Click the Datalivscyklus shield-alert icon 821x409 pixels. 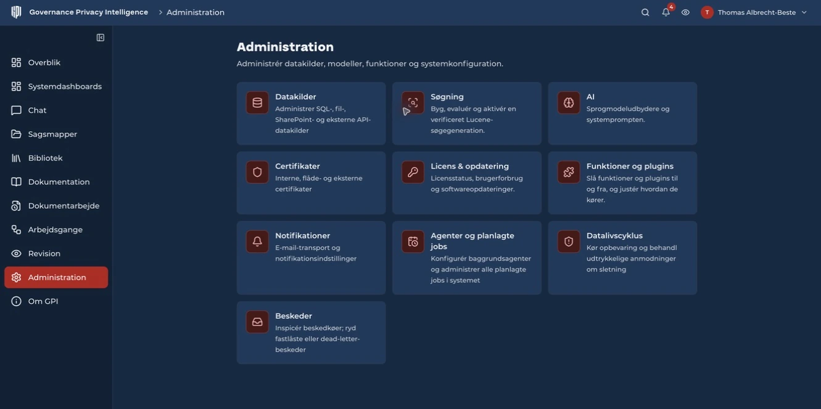point(569,241)
